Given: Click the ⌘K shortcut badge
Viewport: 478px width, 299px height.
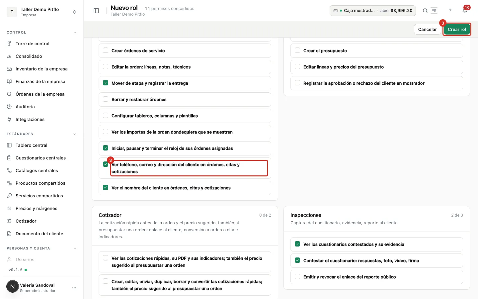Looking at the screenshot, I should click(434, 11).
